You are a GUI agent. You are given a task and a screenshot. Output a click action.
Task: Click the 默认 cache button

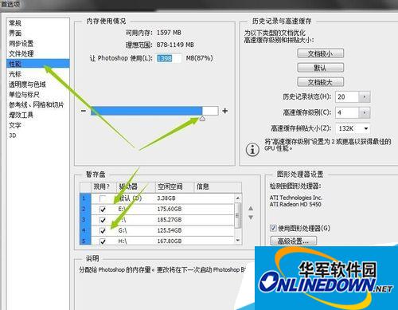[x=320, y=68]
